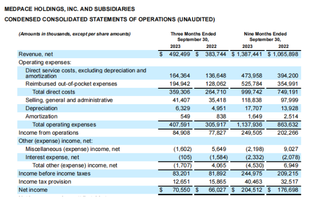309x201 pixels.
Task: Select income tax provision value 15,865
Action: [x=218, y=182]
